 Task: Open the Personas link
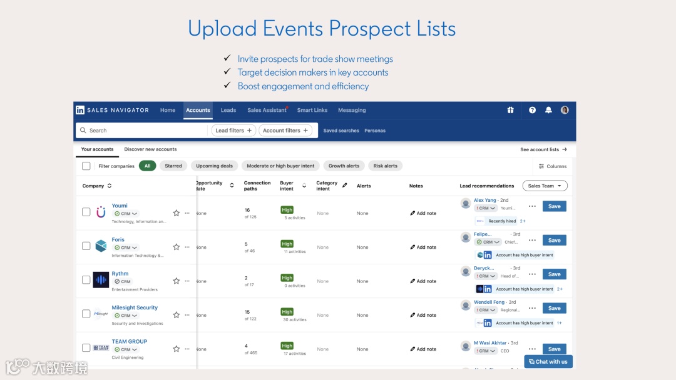click(375, 131)
